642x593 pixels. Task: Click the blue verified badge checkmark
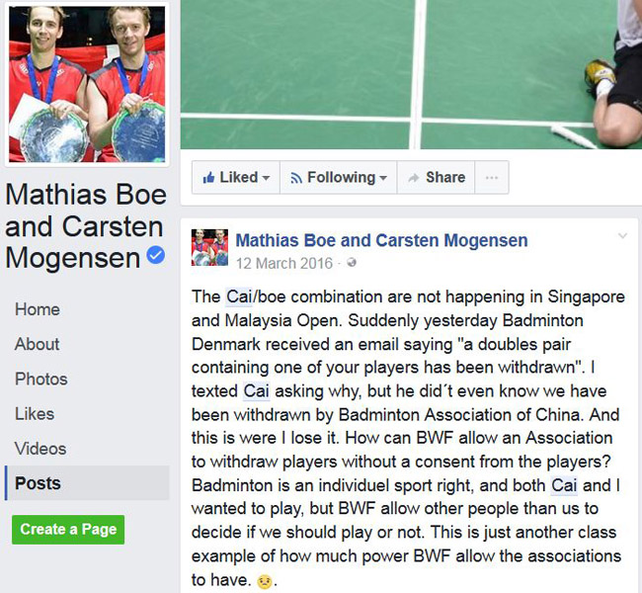pos(156,255)
